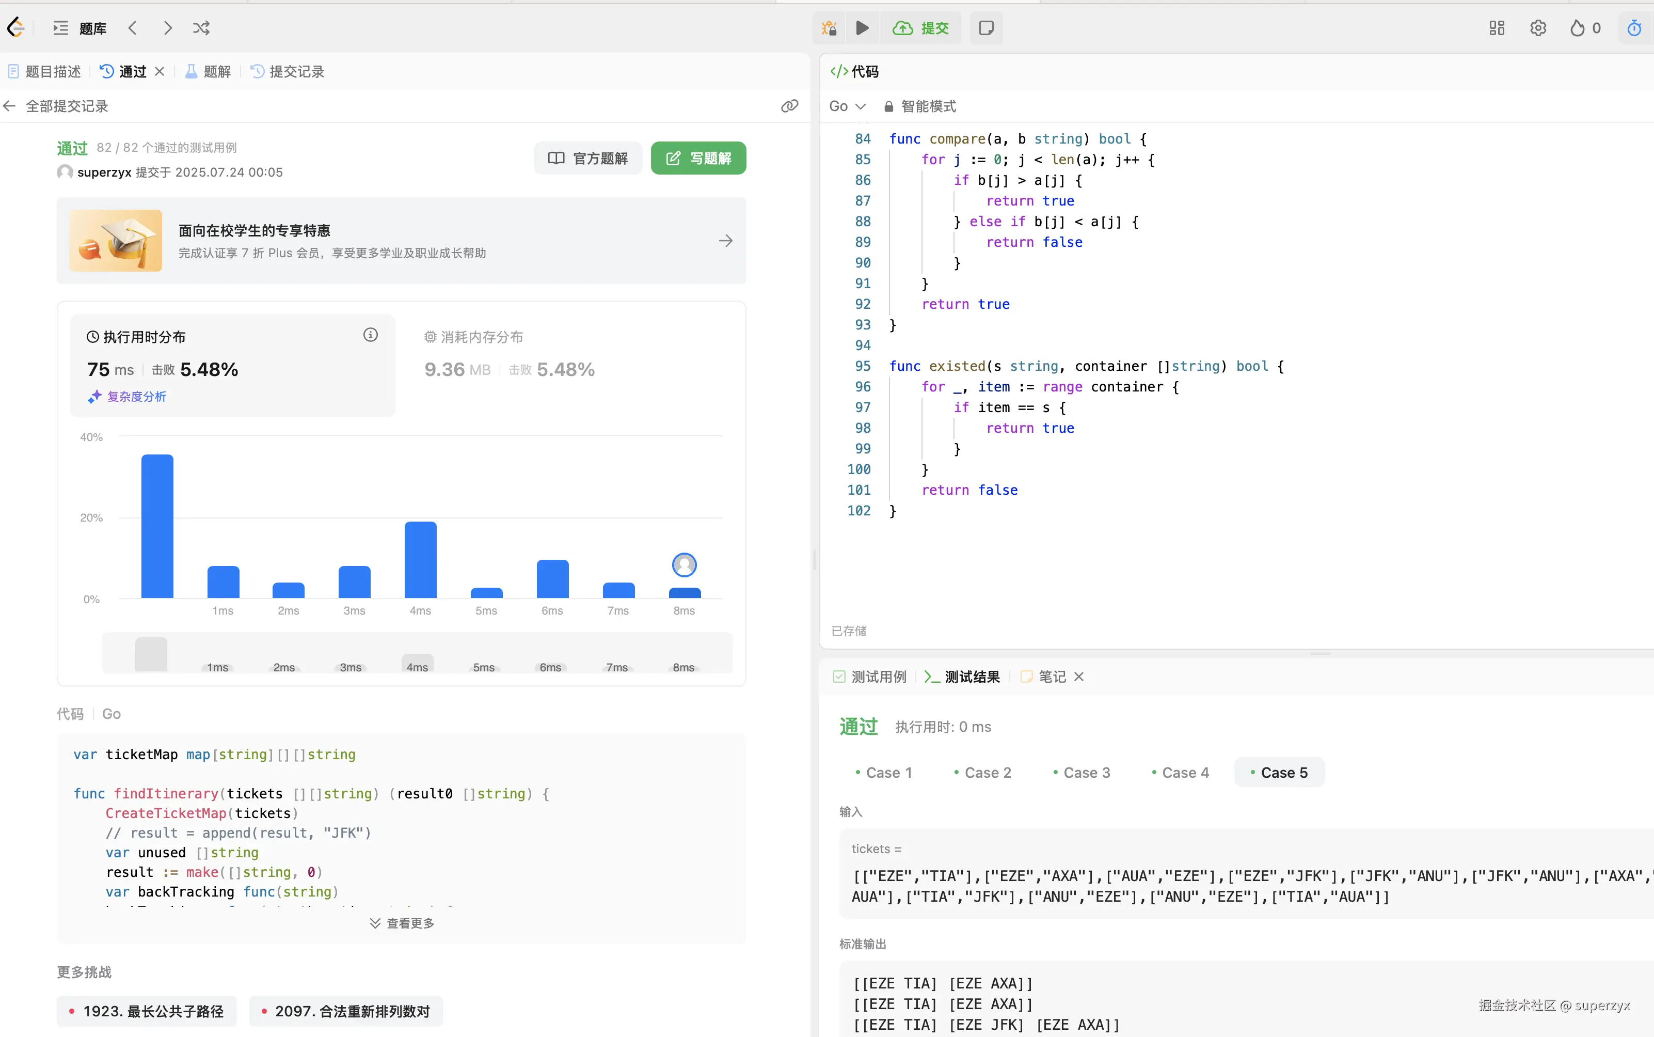This screenshot has width=1654, height=1037.
Task: Click the 1ms bar in runtime chart
Action: click(x=224, y=583)
